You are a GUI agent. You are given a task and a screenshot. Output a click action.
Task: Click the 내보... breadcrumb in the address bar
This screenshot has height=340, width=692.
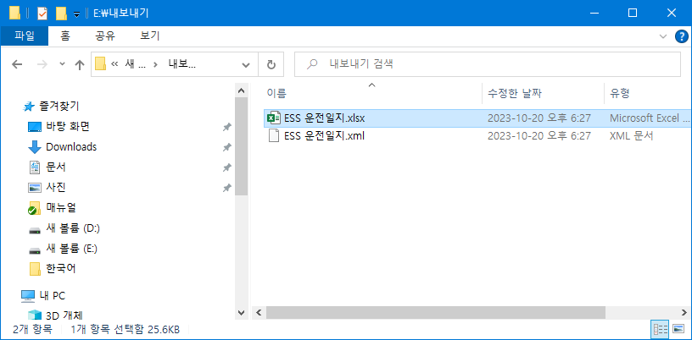click(x=181, y=64)
